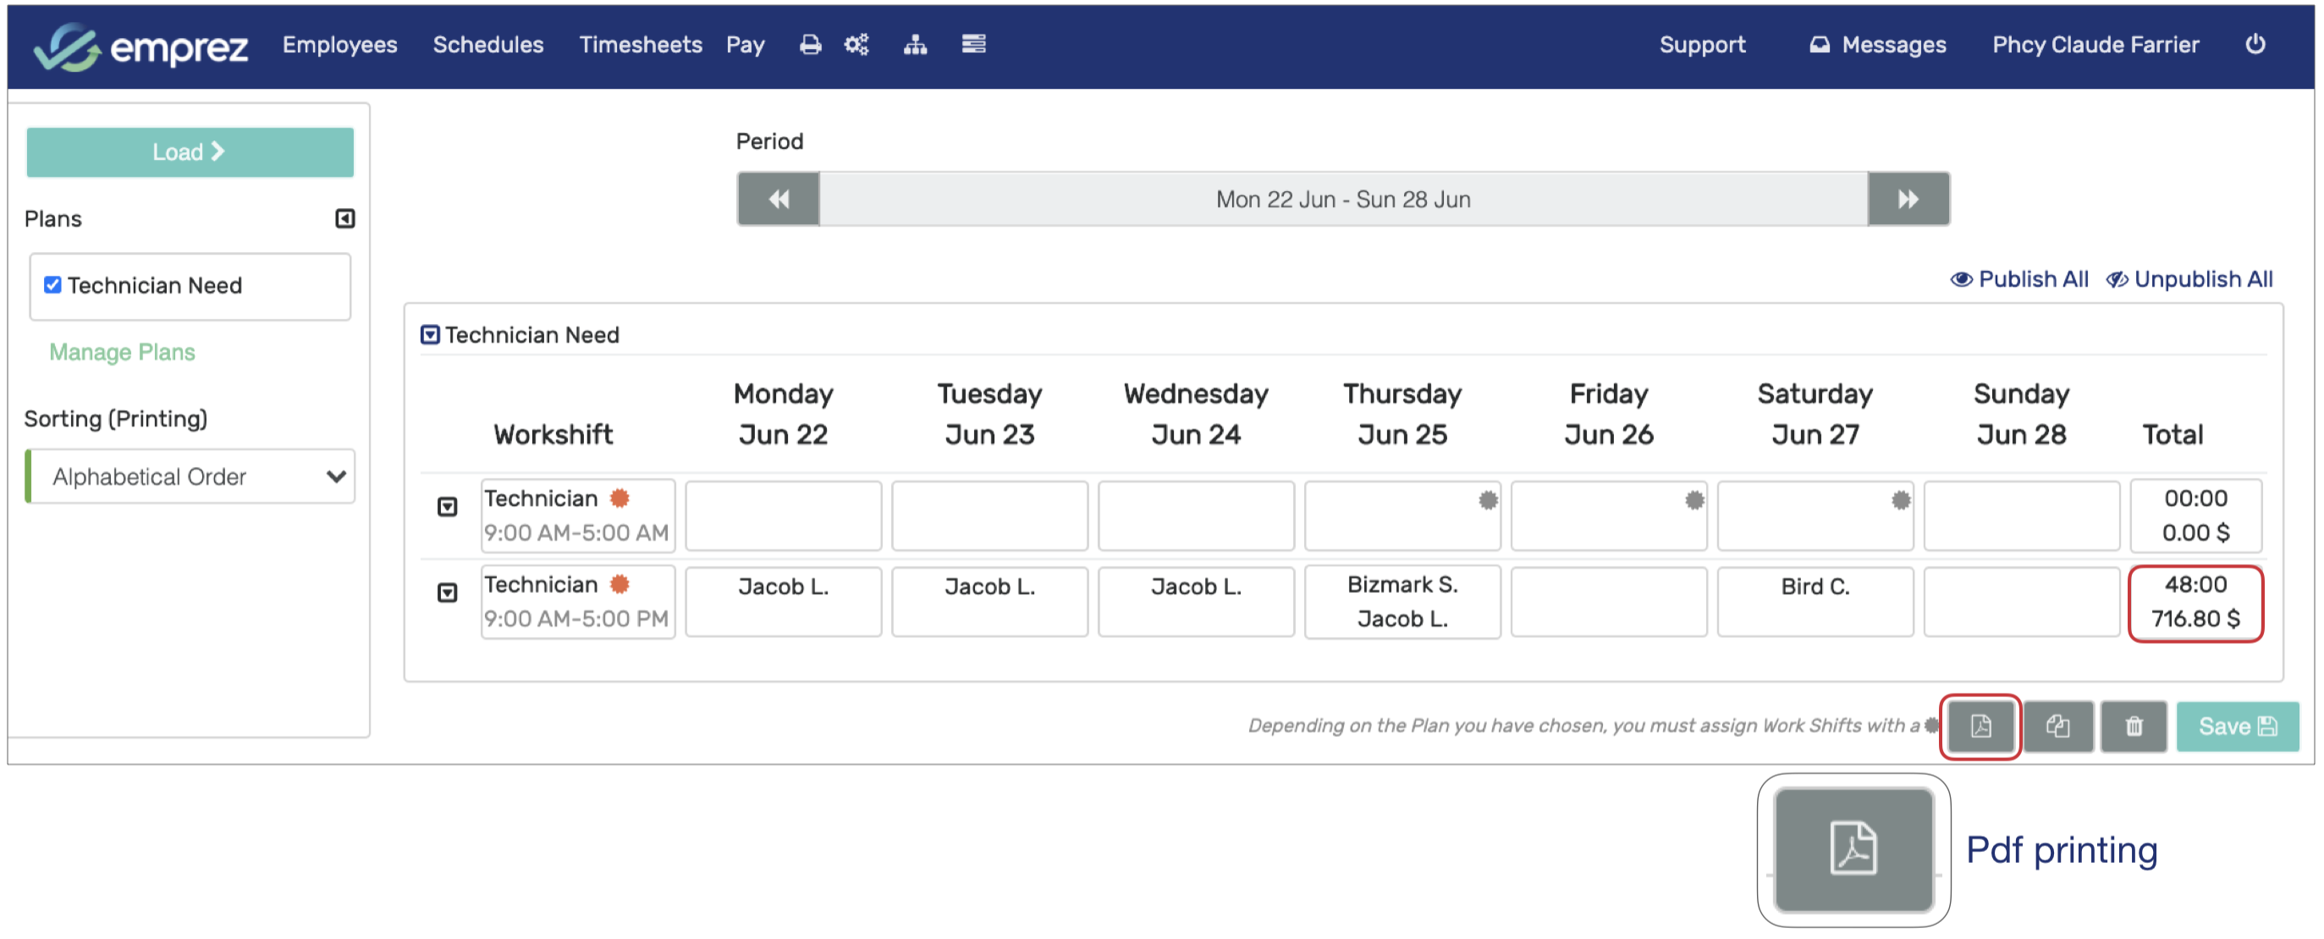Click the trash delete icon button

(x=2133, y=726)
